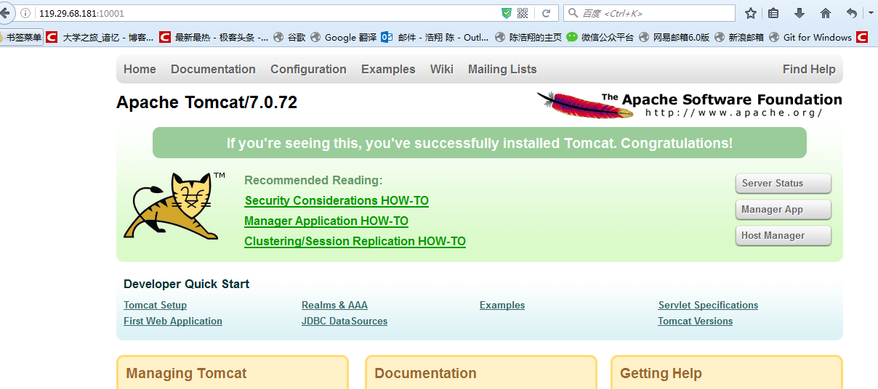Click the Documentation panel heading
The image size is (878, 389).
[425, 374]
